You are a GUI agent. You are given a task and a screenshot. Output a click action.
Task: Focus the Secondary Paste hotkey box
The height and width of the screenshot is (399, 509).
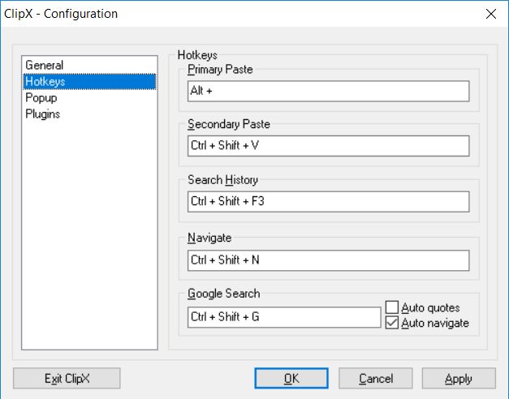328,146
